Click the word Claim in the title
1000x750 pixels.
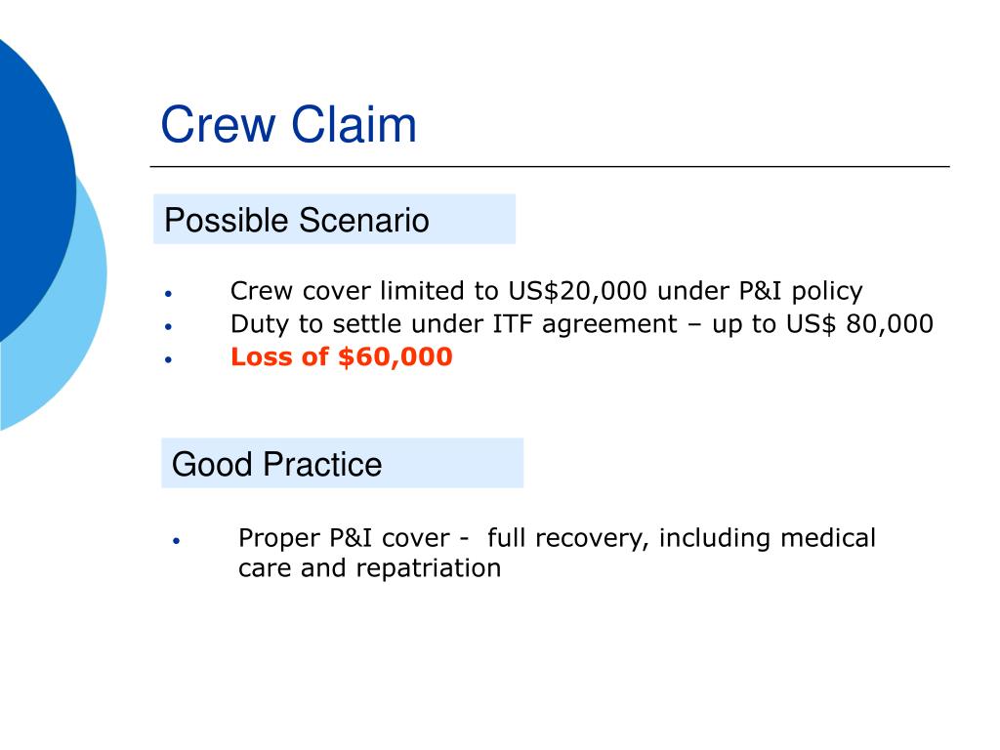tap(354, 124)
